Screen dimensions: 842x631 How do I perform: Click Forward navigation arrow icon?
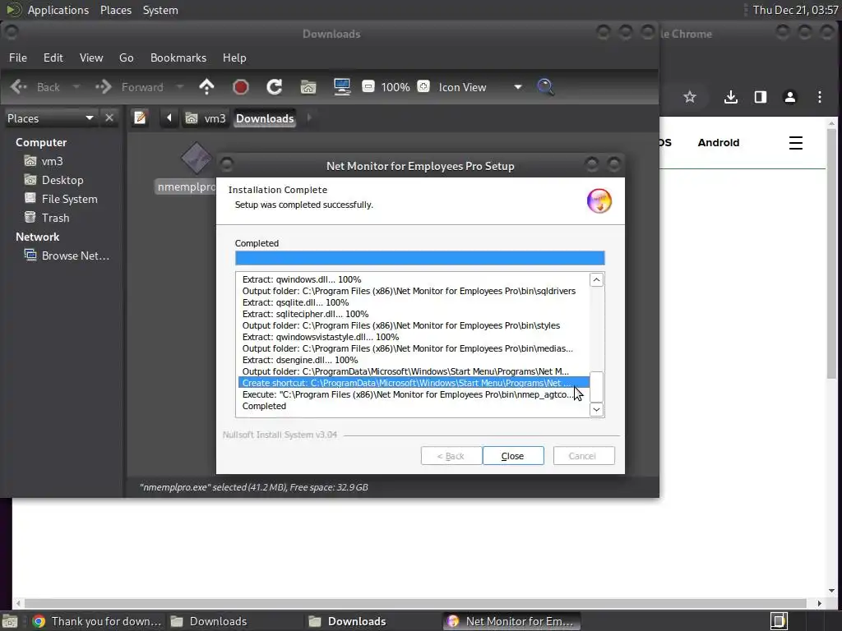click(103, 86)
